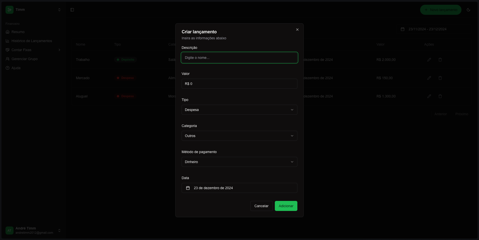This screenshot has height=240, width=479.
Task: Click the R$ 1.300,00 value cell
Action: (386, 96)
